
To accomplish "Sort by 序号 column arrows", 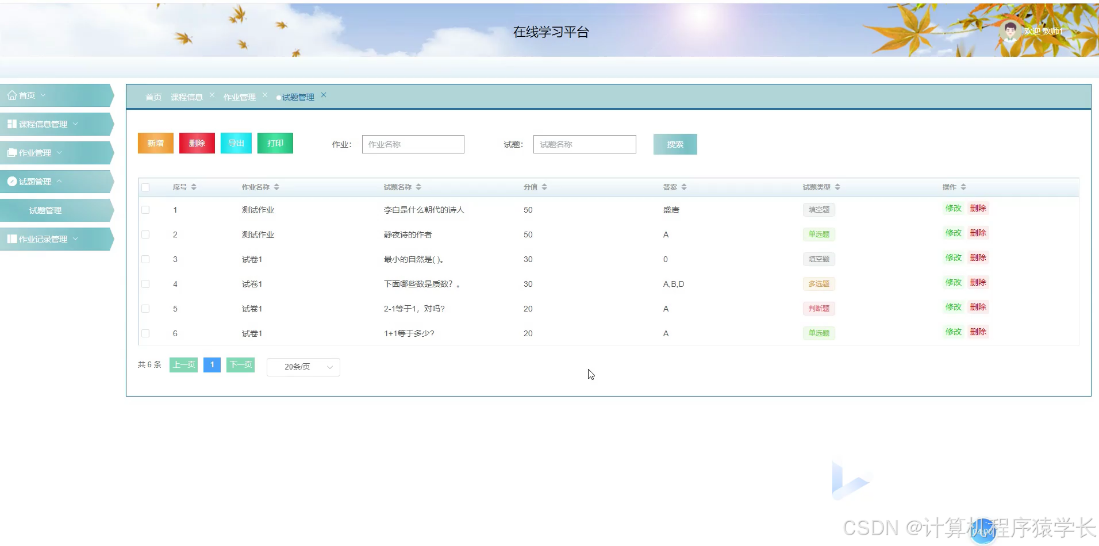I will point(194,187).
